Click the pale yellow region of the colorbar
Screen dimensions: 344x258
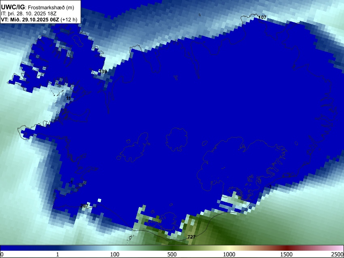click(x=229, y=248)
